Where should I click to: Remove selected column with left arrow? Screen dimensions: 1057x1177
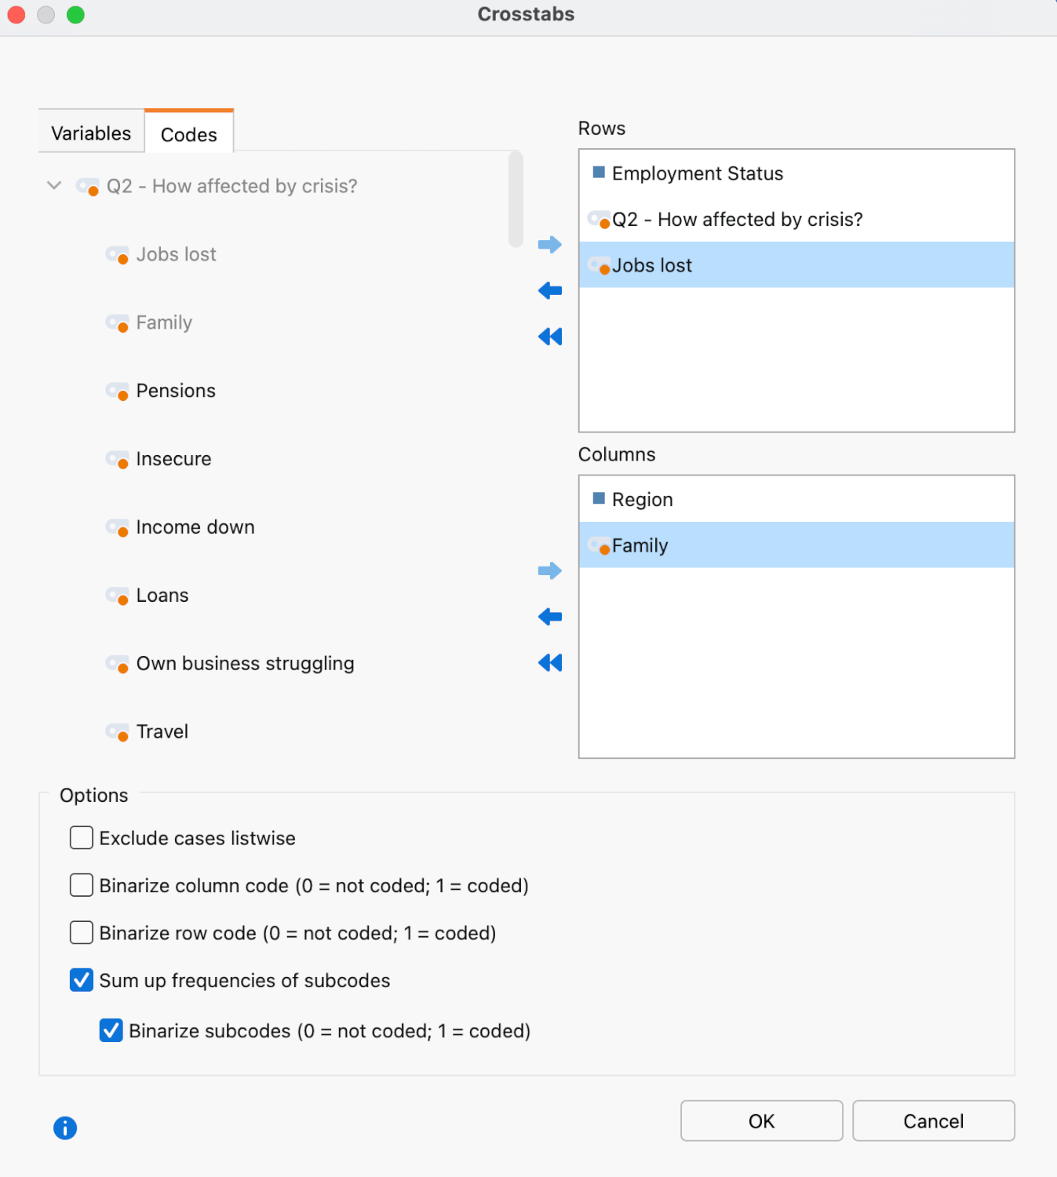click(549, 617)
